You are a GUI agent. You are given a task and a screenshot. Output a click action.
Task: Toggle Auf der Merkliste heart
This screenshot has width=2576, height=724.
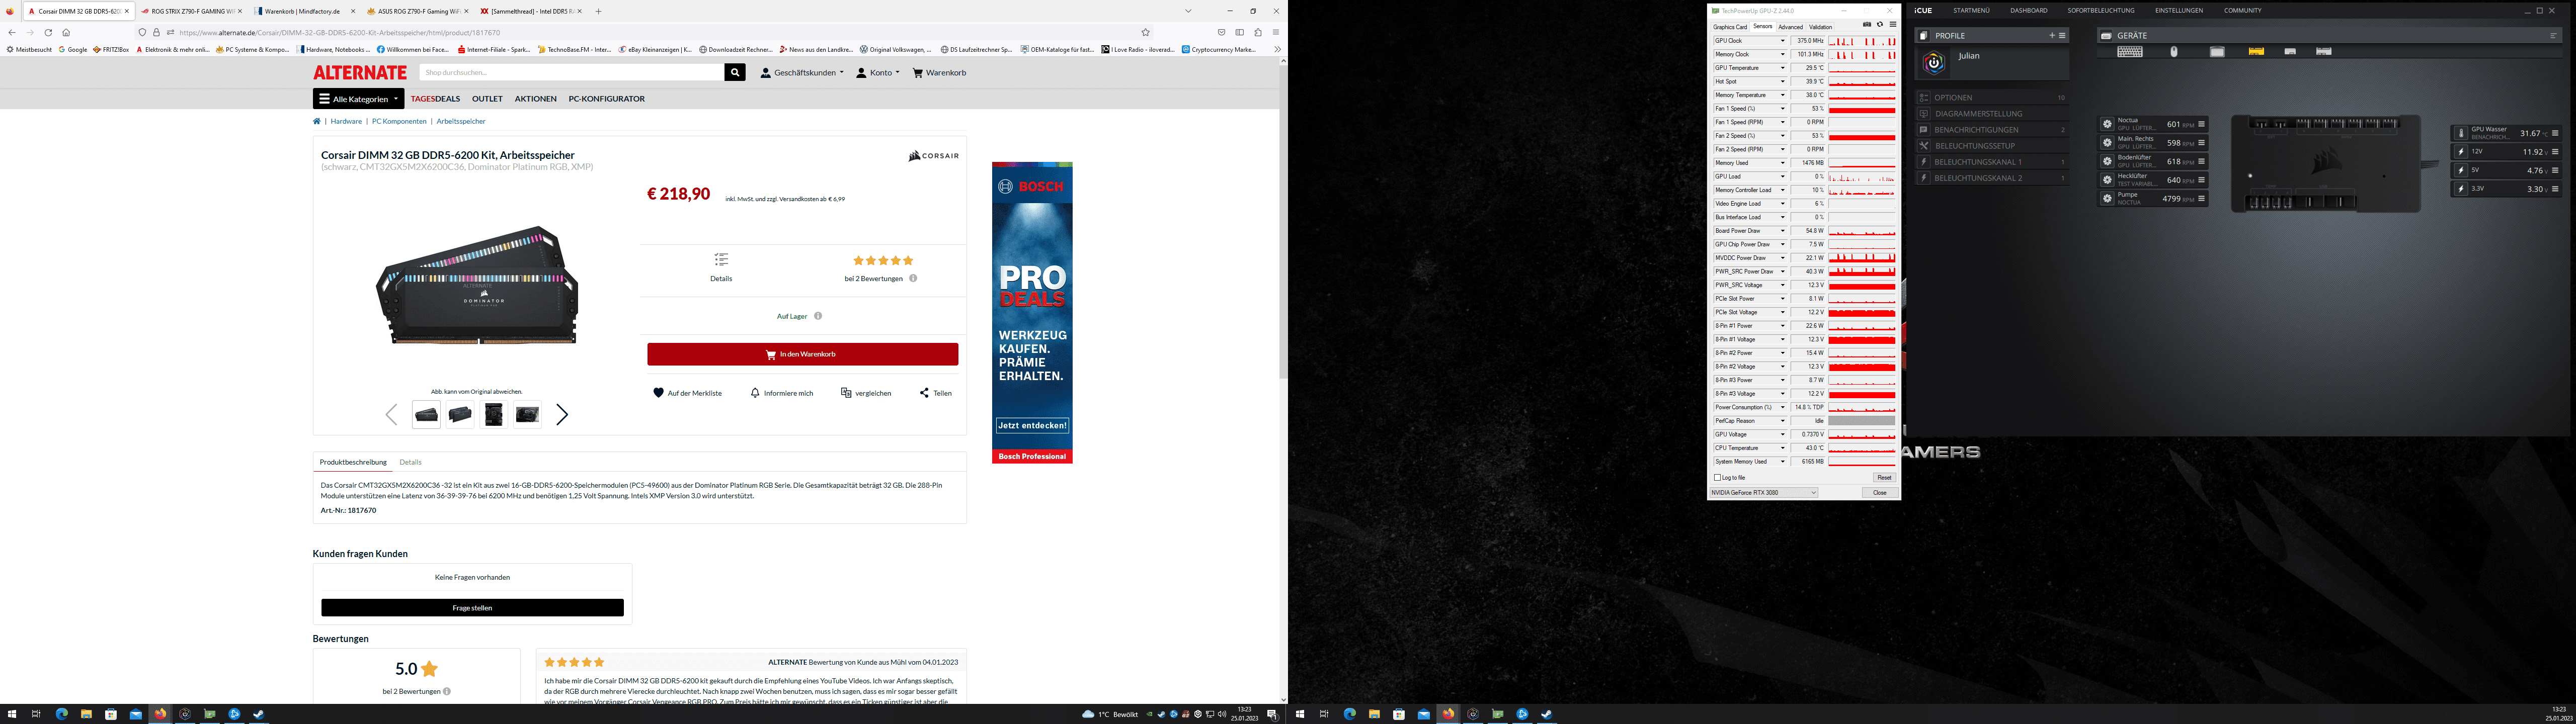point(658,393)
